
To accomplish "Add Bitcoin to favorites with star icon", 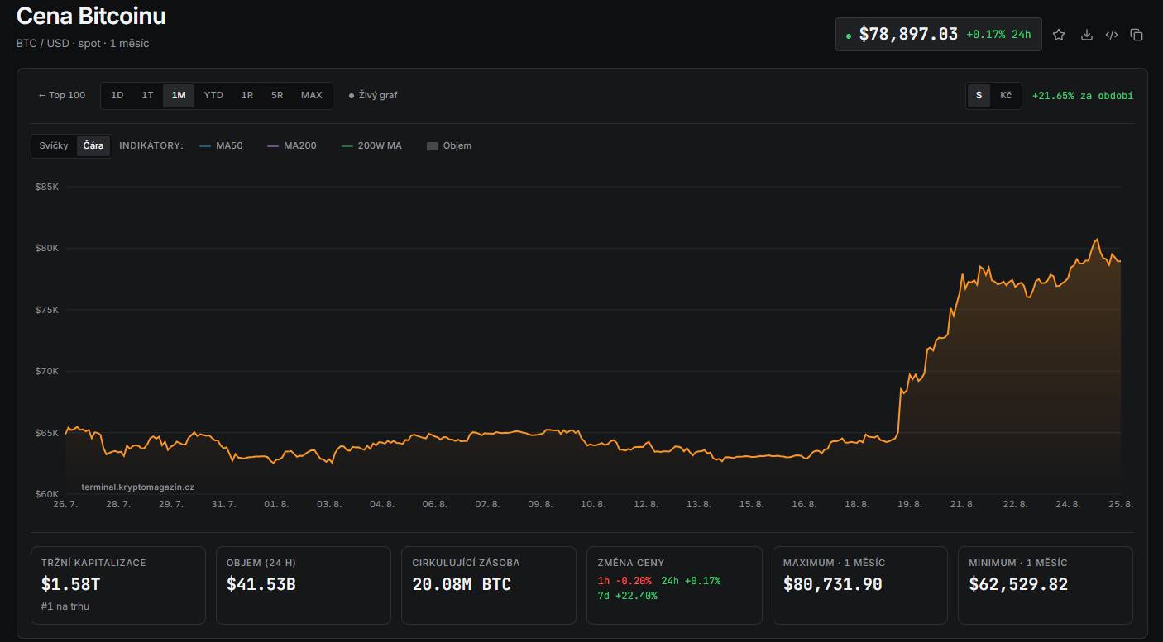I will pos(1059,35).
